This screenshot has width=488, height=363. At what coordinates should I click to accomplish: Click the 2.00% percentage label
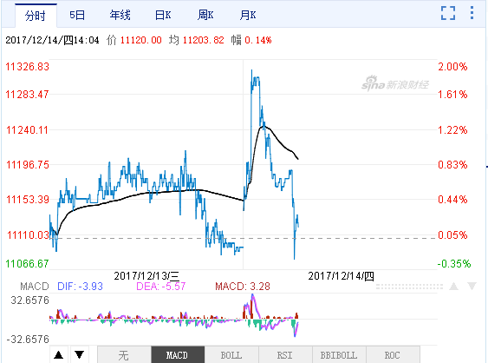coord(452,66)
